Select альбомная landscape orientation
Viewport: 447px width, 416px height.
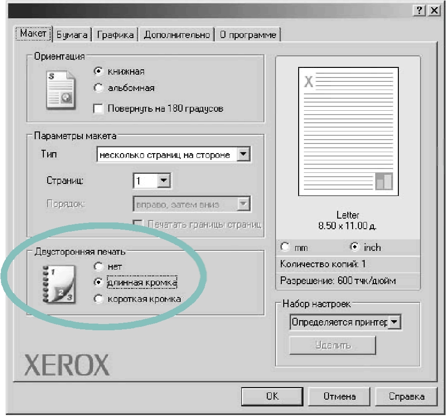click(x=99, y=88)
